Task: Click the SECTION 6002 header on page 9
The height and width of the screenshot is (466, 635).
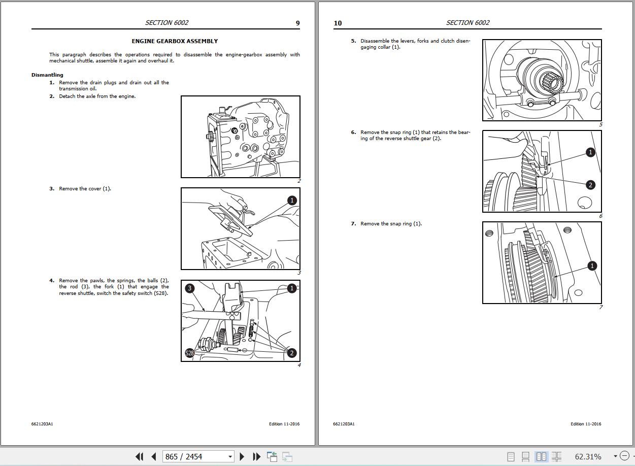Action: coord(166,22)
